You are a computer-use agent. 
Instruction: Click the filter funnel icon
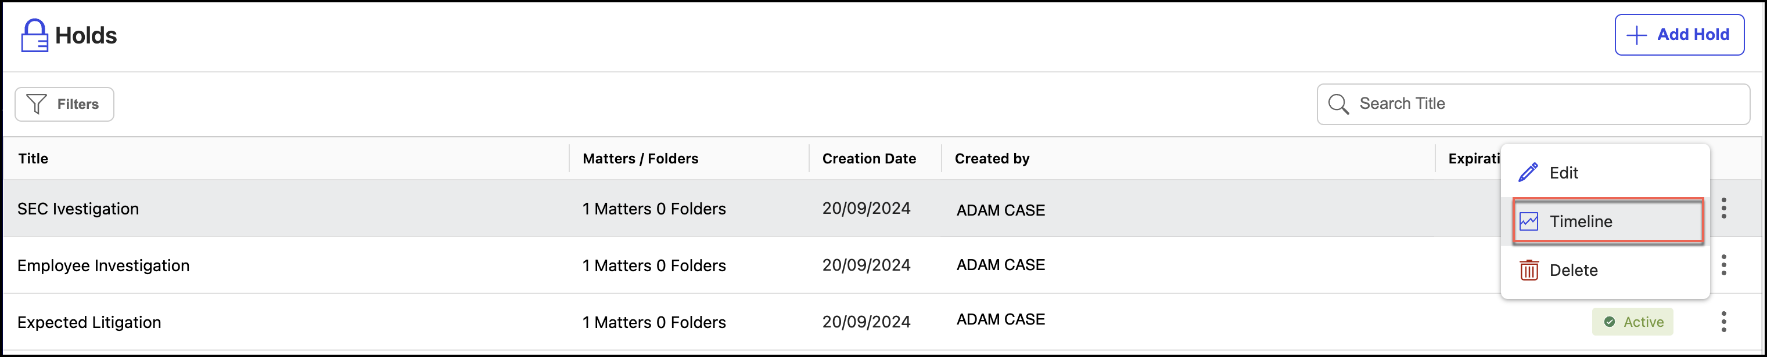pos(37,104)
